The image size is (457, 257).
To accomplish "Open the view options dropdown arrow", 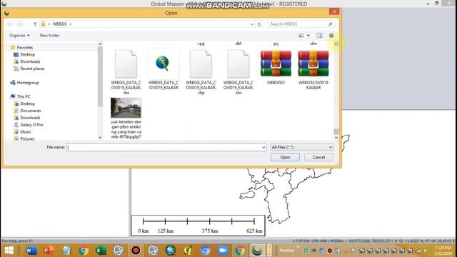I will tap(308, 36).
